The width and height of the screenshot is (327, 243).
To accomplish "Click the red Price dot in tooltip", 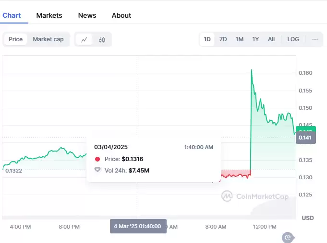I will tap(97, 159).
